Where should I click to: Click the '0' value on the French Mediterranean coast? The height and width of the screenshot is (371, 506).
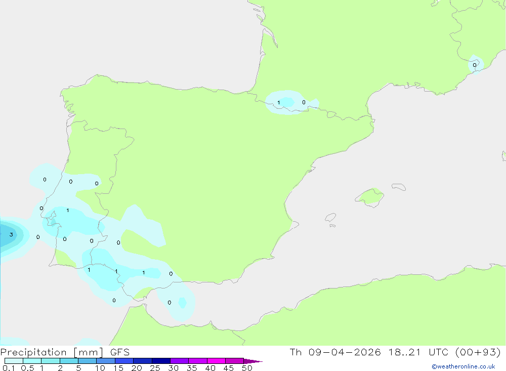(475, 65)
